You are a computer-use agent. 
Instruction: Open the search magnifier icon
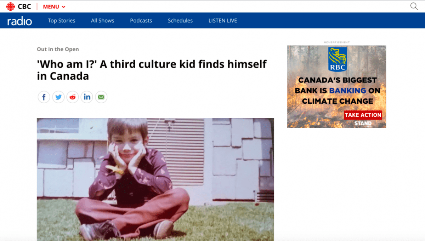click(x=414, y=6)
